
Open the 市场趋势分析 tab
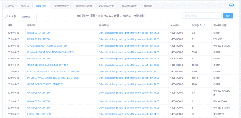click(61, 6)
